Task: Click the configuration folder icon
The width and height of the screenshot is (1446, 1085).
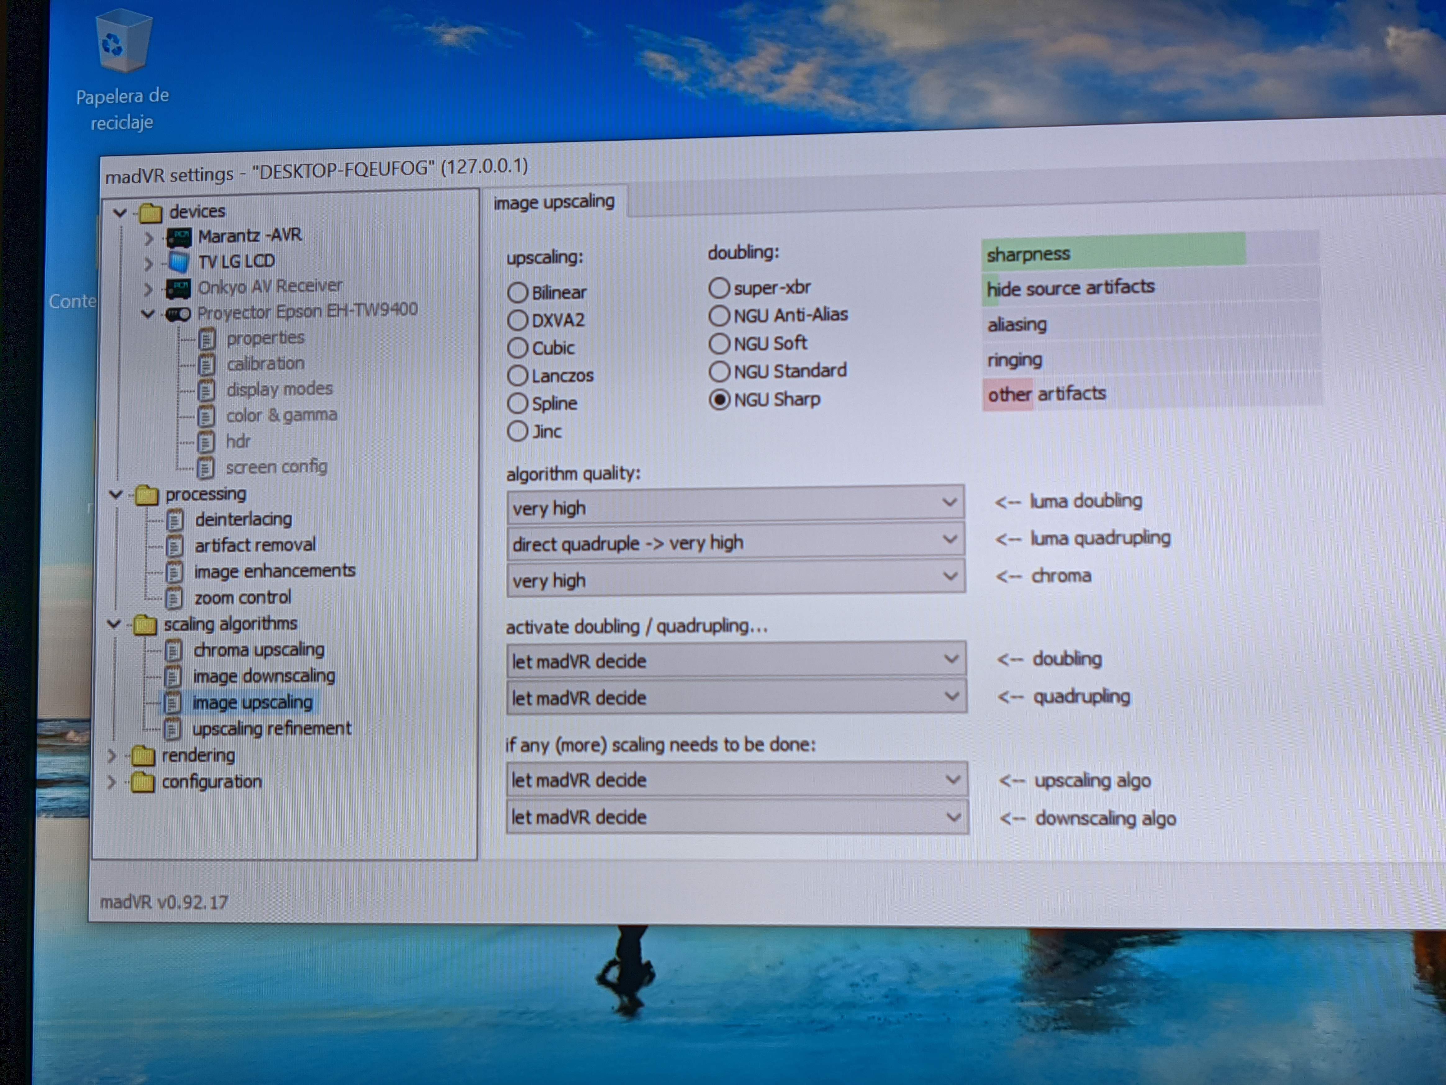Action: [142, 782]
